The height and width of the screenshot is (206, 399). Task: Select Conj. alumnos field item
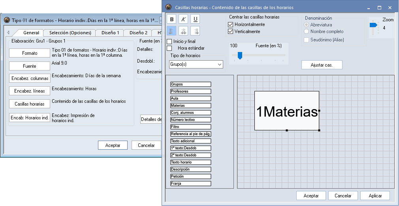tap(191, 113)
